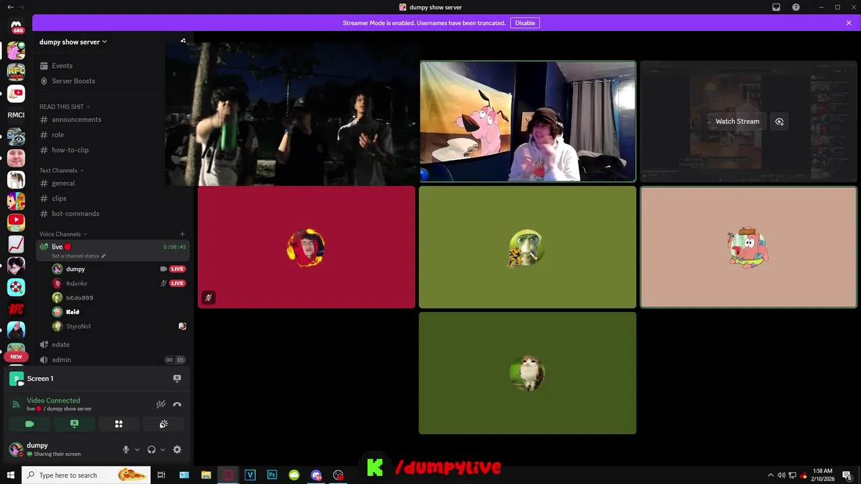Image resolution: width=861 pixels, height=484 pixels.
Task: Mute the microphone
Action: point(126,450)
